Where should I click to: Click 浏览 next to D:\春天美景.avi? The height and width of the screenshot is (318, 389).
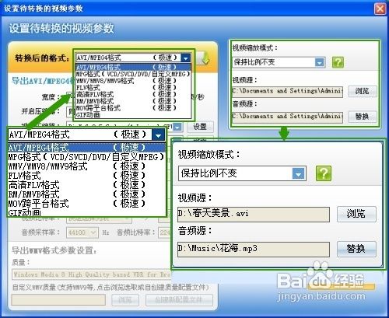click(x=356, y=214)
